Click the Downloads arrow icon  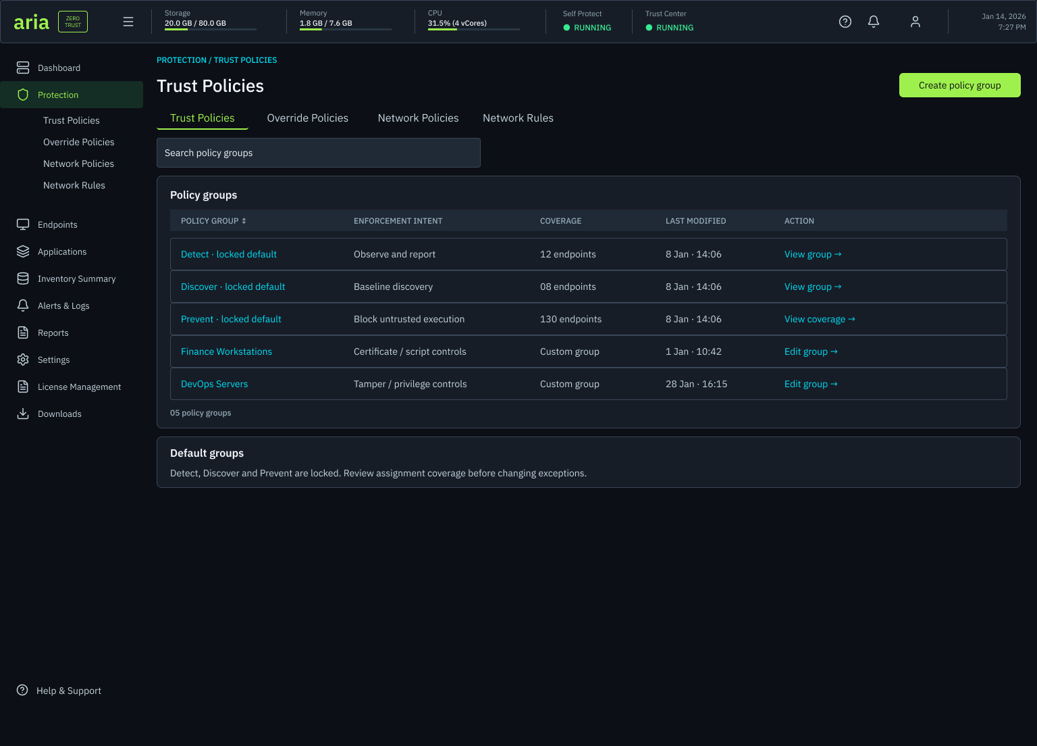[x=23, y=414]
